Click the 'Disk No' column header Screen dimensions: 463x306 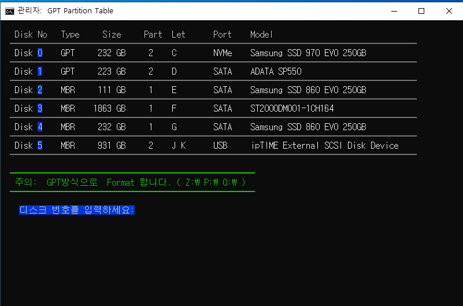click(31, 35)
